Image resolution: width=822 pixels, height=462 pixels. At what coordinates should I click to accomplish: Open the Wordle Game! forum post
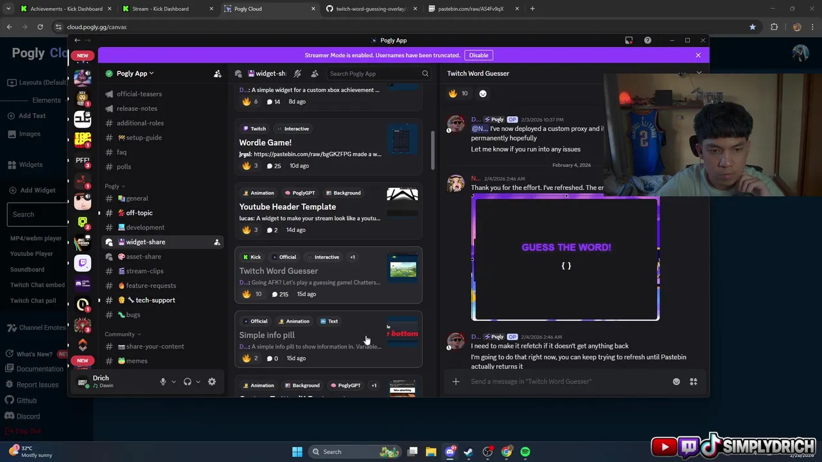[328, 147]
